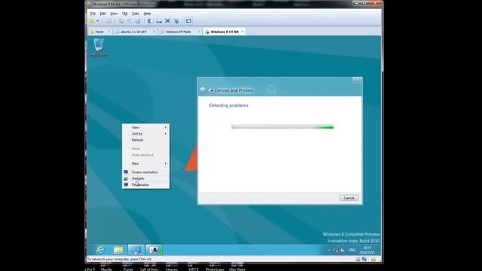Screen dimensions: 482x271
Task: Choose Screen resolution from context menu
Action: (x=145, y=172)
